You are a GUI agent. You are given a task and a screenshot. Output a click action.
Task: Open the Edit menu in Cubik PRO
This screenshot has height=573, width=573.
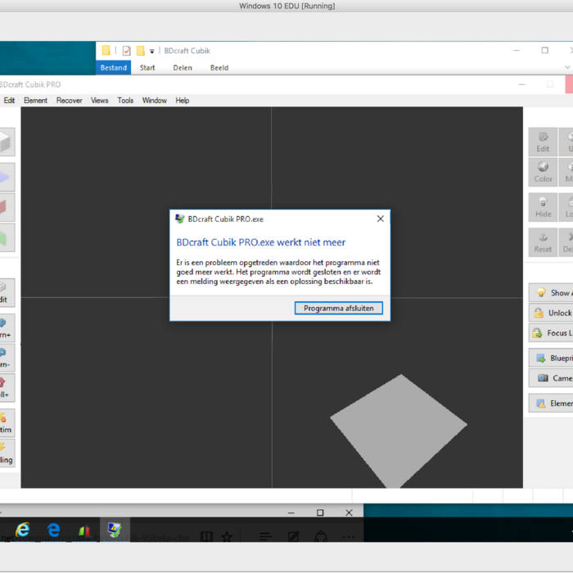[x=9, y=100]
